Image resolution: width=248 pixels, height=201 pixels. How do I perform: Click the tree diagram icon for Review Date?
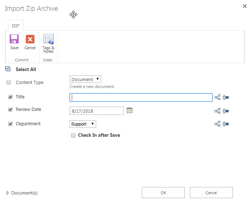(x=217, y=111)
